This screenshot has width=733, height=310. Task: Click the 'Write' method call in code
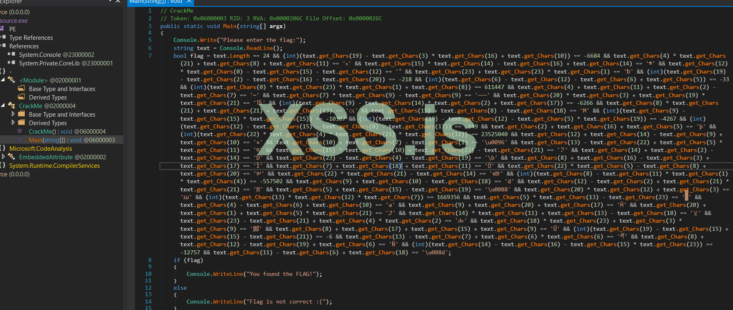(x=208, y=40)
